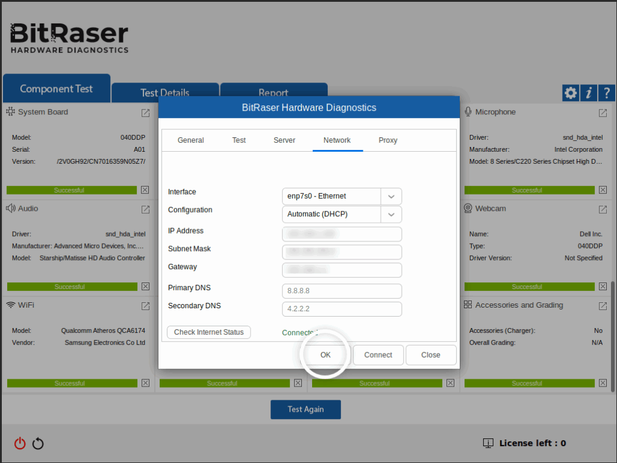Open the Webcam card pop-out icon
617x463 pixels.
603,210
